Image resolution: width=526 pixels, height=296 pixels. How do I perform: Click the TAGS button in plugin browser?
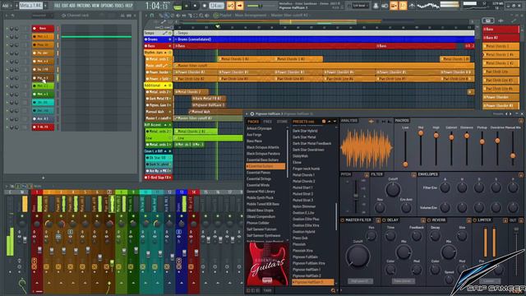(x=267, y=290)
